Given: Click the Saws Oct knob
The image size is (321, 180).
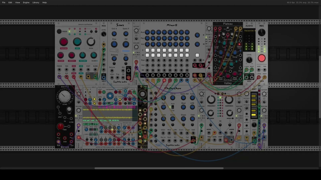Looking at the screenshot, I should click(x=114, y=33).
